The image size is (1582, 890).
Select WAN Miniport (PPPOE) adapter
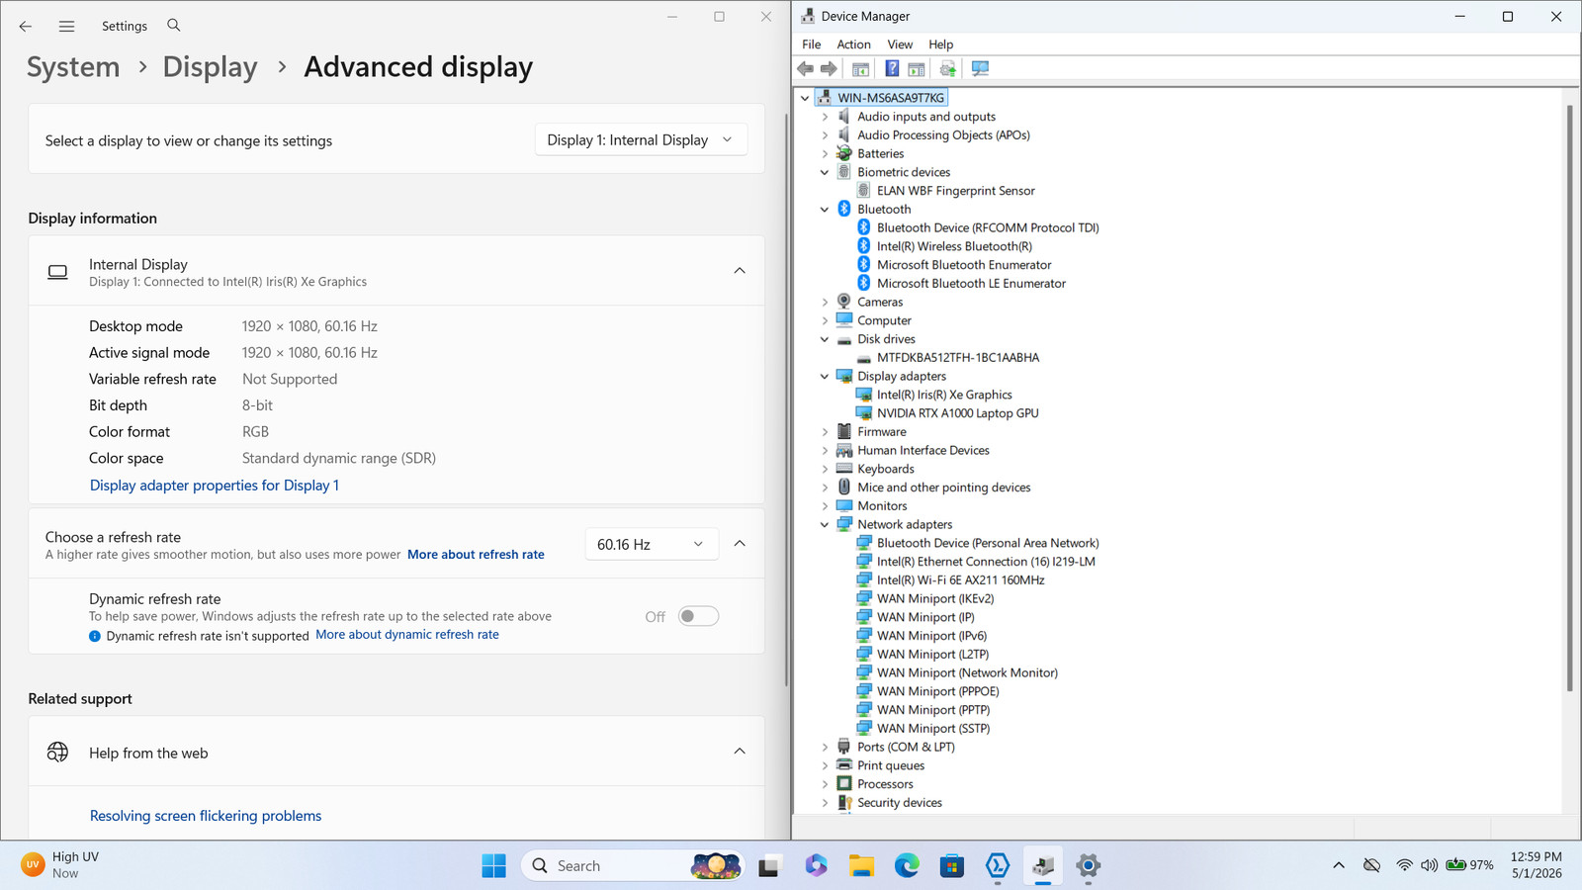(937, 691)
